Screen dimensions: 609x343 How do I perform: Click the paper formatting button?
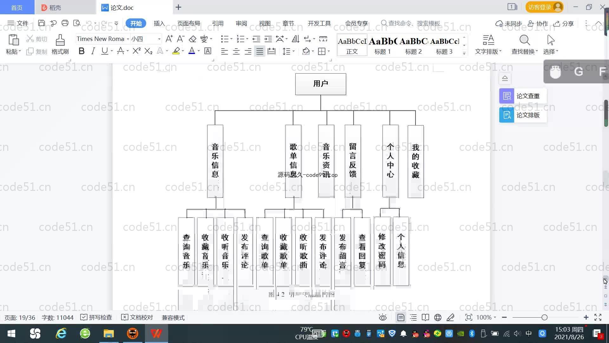click(x=523, y=115)
